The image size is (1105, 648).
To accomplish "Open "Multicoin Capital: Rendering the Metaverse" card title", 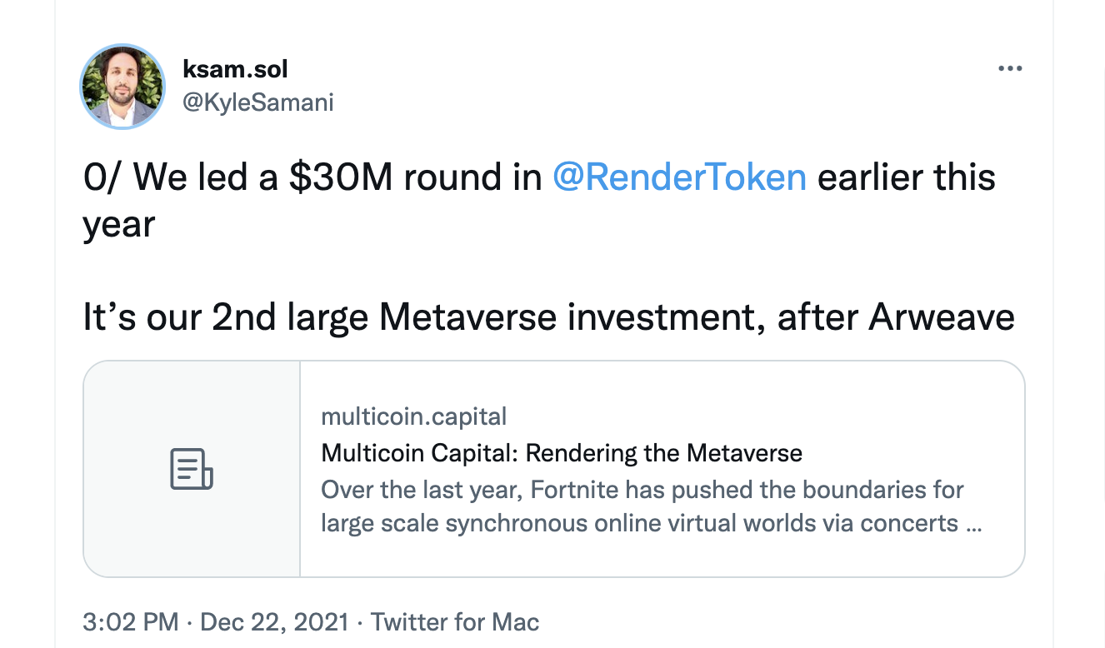I will [x=561, y=453].
